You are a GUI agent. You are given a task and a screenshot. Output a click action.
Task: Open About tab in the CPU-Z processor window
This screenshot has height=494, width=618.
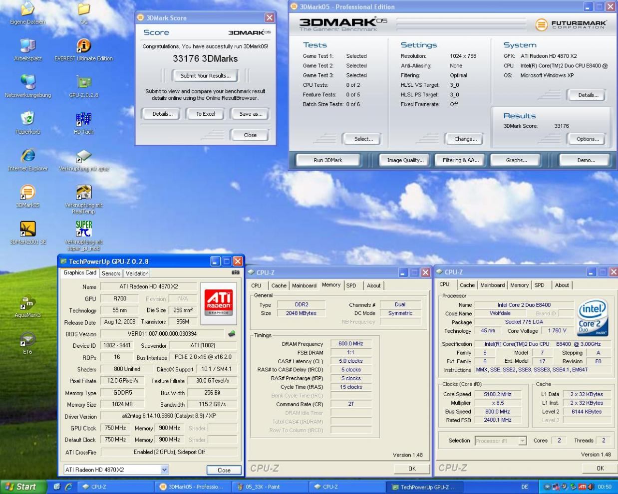click(562, 285)
